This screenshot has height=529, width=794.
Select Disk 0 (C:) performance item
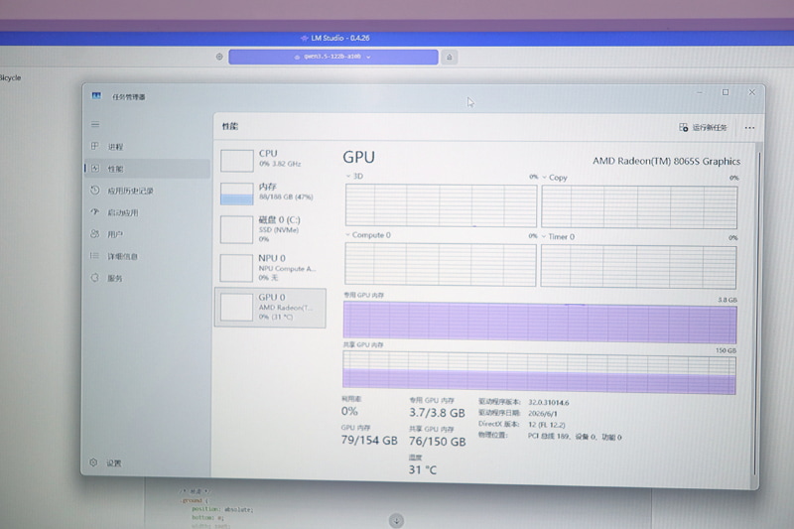point(271,229)
